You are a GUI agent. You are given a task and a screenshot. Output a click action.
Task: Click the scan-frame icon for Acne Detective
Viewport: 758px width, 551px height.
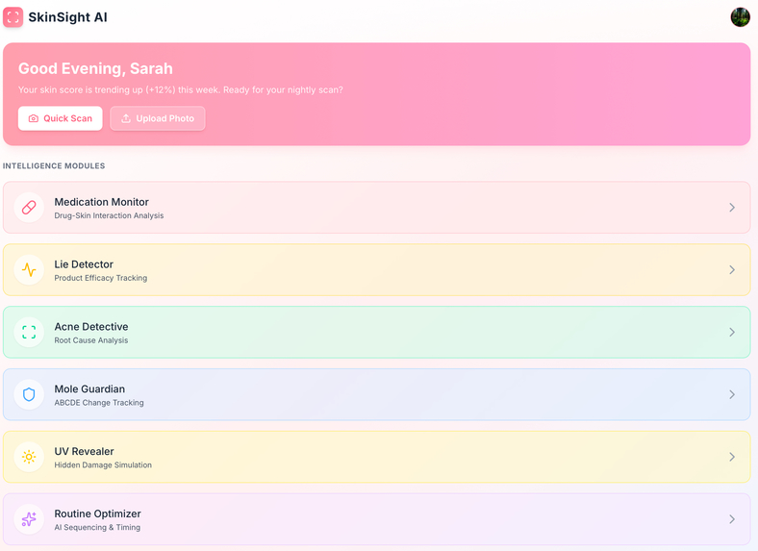29,332
